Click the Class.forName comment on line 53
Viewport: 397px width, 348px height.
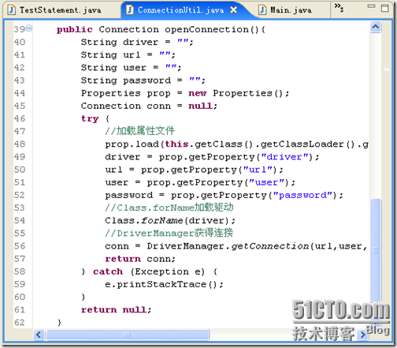coord(169,208)
